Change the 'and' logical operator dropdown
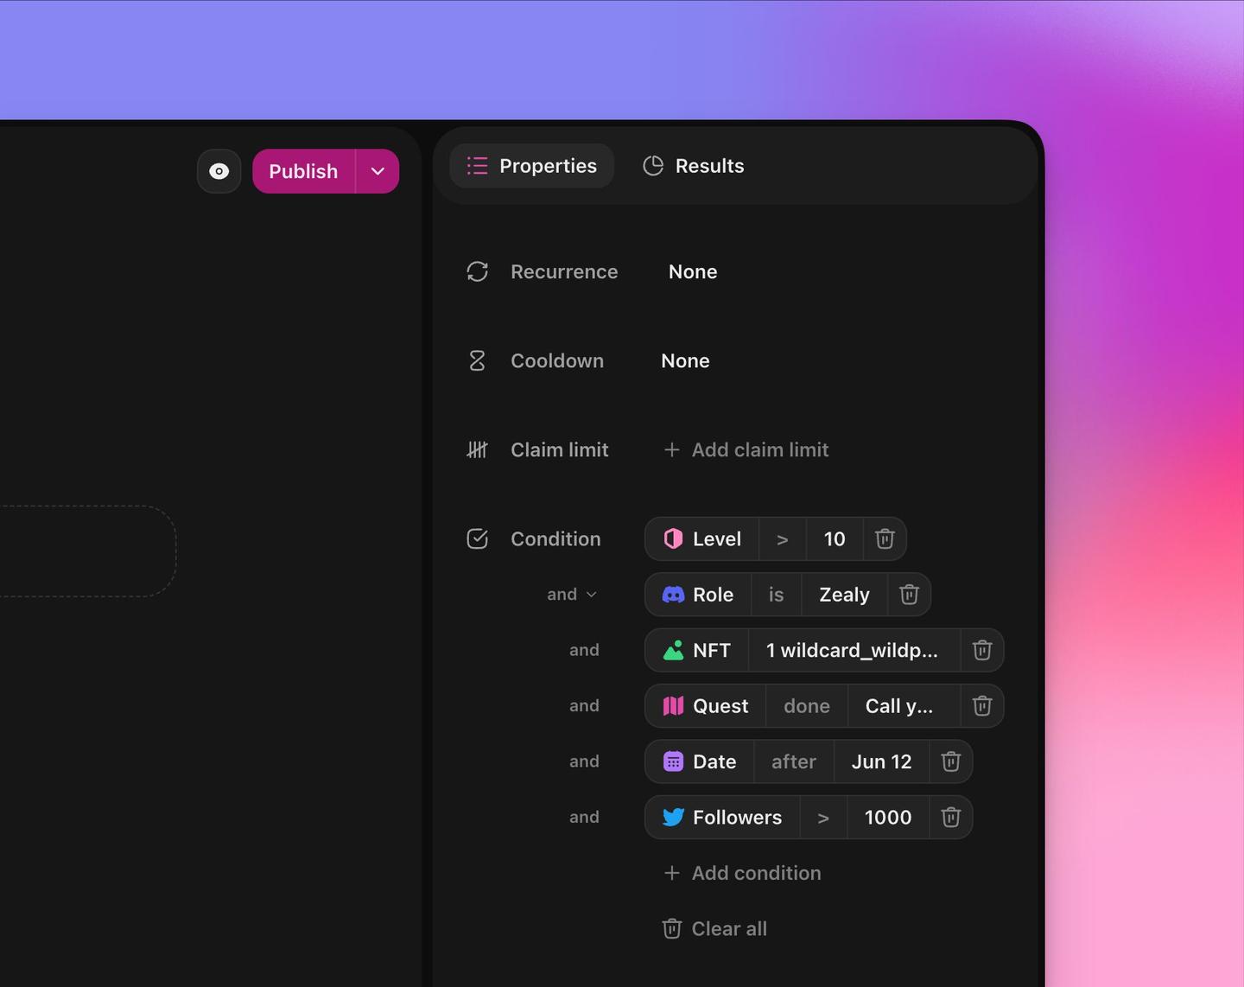The image size is (1244, 987). click(572, 595)
